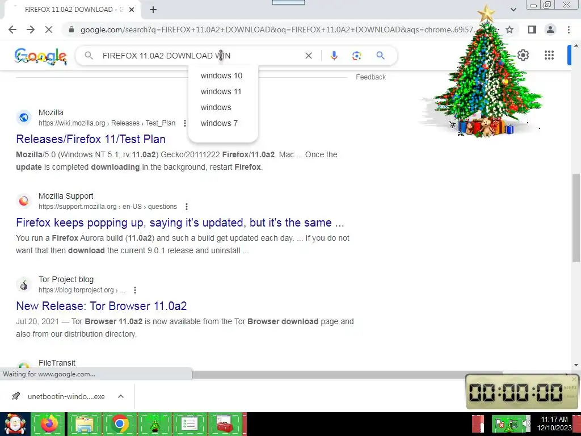Viewport: 581px width, 436px height.
Task: Start voice search with the microphone
Action: [334, 56]
